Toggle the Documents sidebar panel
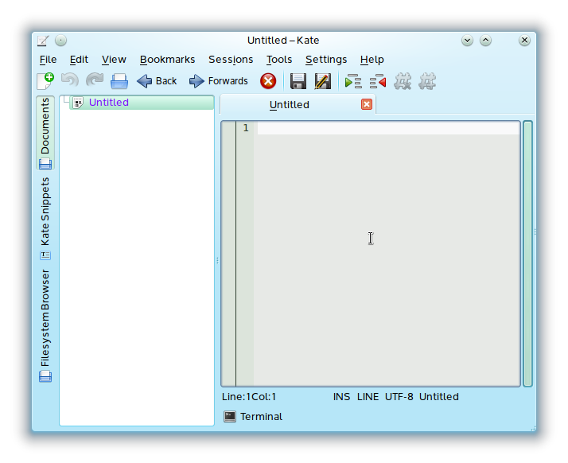568x463 pixels. [x=45, y=133]
